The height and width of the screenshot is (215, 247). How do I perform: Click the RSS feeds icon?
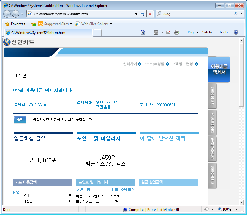[156, 32]
